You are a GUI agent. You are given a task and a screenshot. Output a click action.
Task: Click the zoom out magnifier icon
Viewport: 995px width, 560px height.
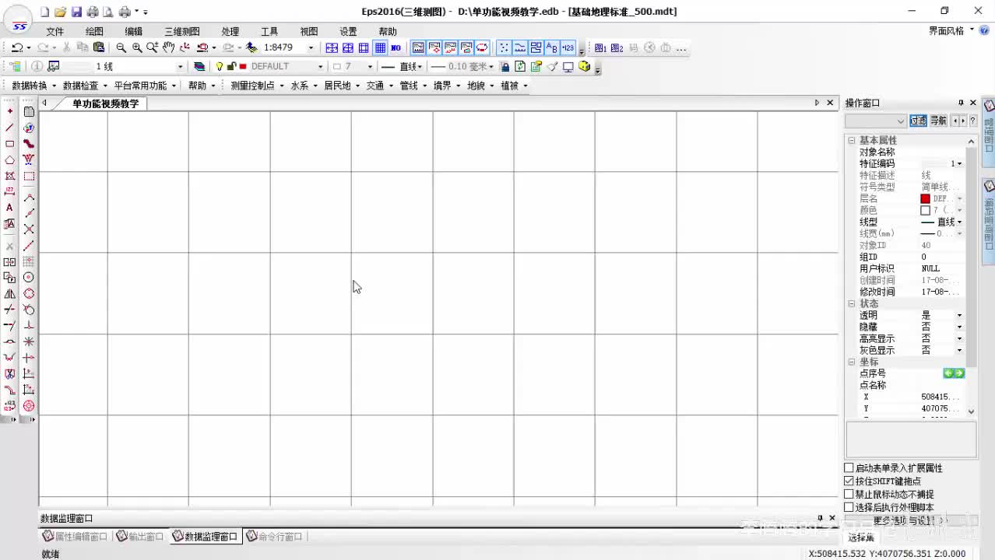[x=121, y=47]
